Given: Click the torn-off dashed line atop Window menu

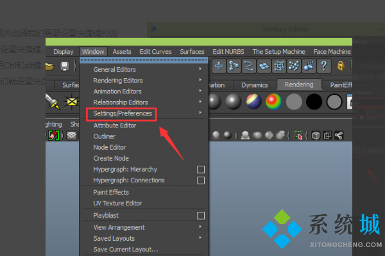Looking at the screenshot, I should 144,60.
